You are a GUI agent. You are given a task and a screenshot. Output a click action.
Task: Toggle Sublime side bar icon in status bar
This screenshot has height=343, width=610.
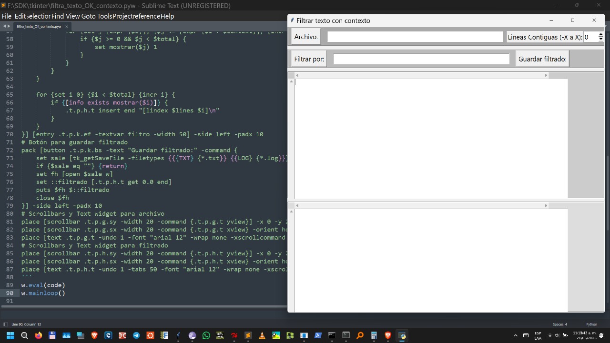(6, 324)
